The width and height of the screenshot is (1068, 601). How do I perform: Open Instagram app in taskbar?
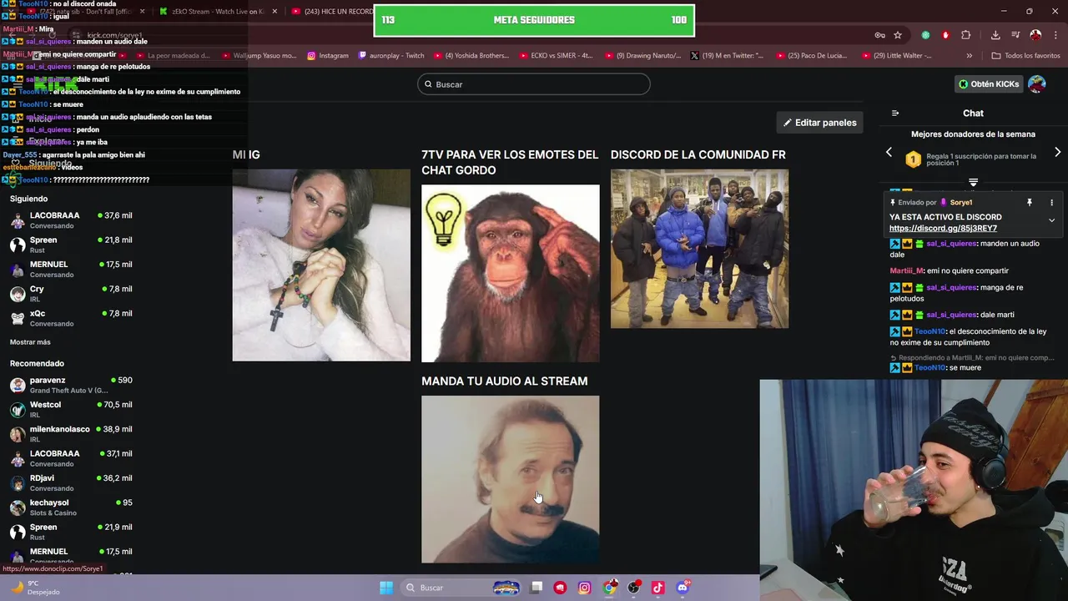point(585,588)
